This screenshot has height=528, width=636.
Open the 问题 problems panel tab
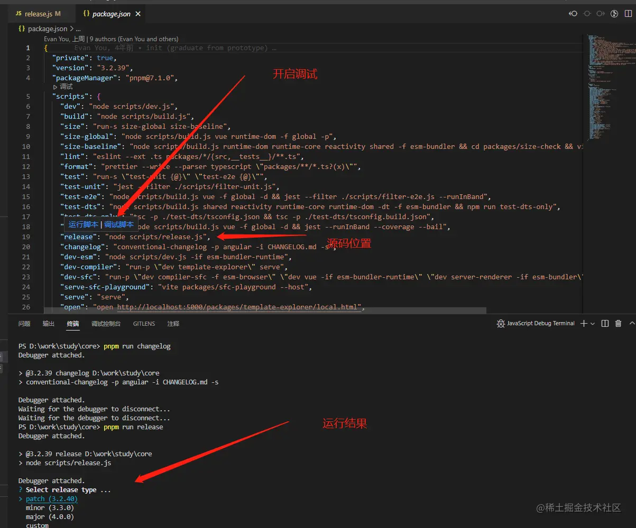point(24,323)
